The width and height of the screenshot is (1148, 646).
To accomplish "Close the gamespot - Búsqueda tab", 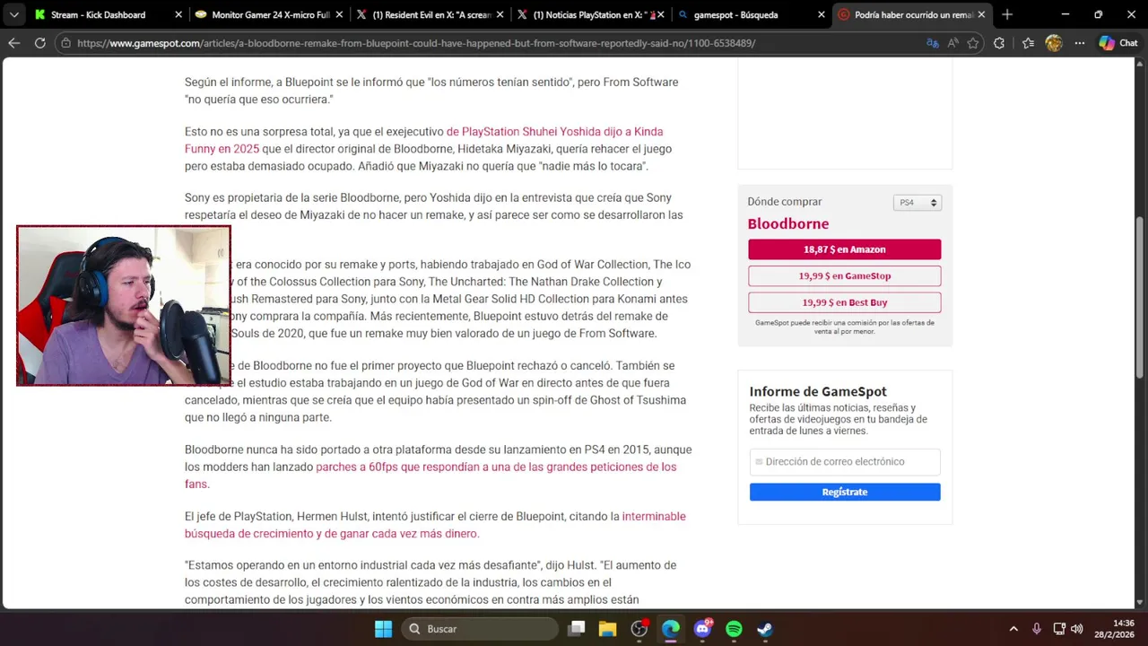I will (x=821, y=14).
